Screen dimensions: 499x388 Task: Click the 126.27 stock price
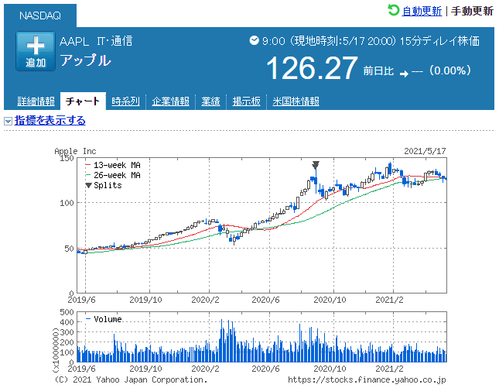312,68
